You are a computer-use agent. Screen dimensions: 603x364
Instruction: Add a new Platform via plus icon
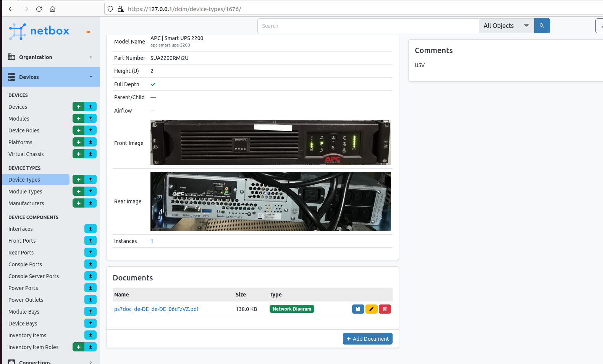(78, 142)
